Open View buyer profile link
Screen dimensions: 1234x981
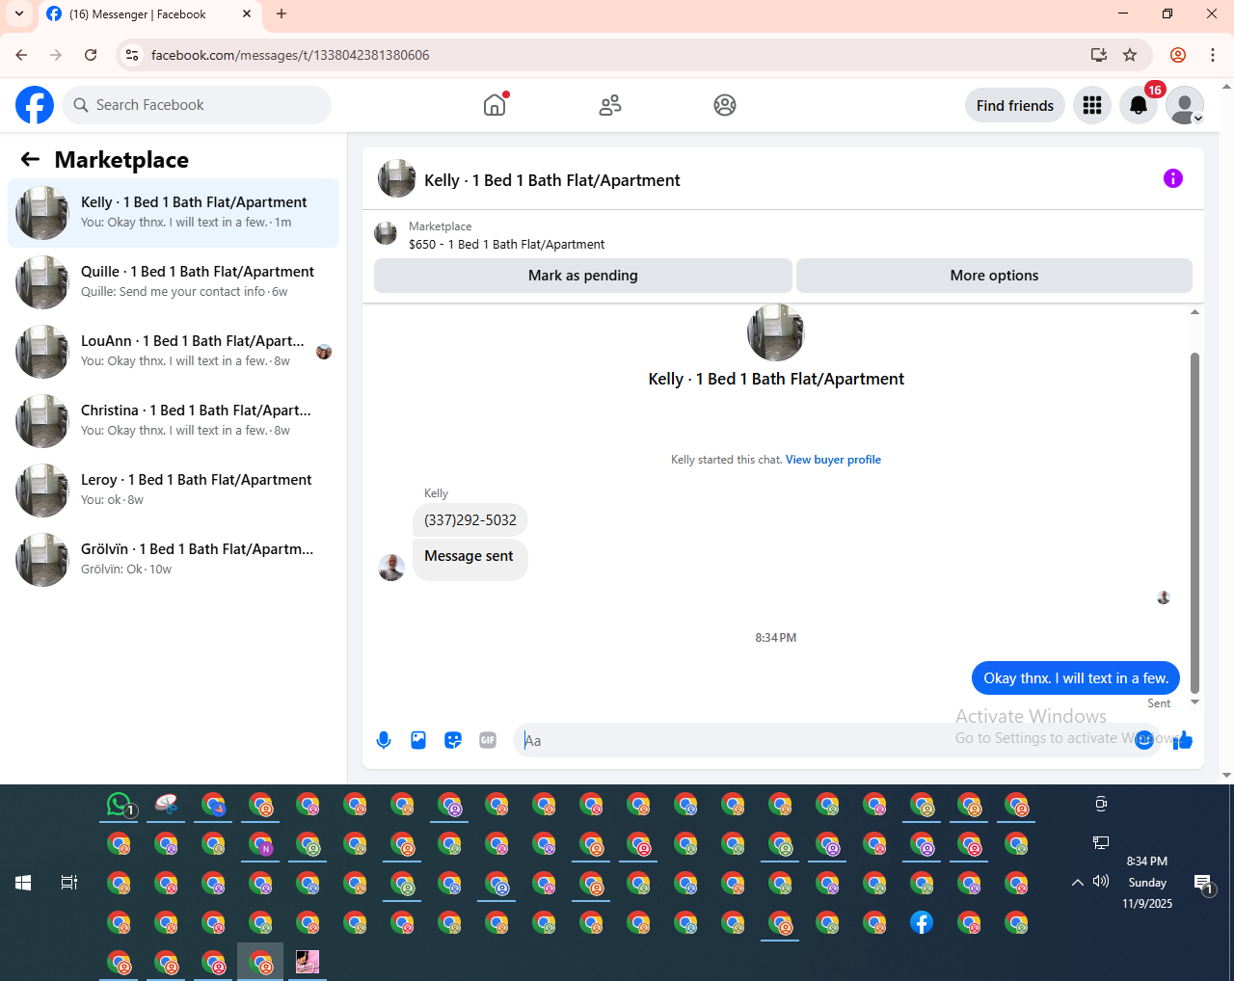pyautogui.click(x=833, y=460)
